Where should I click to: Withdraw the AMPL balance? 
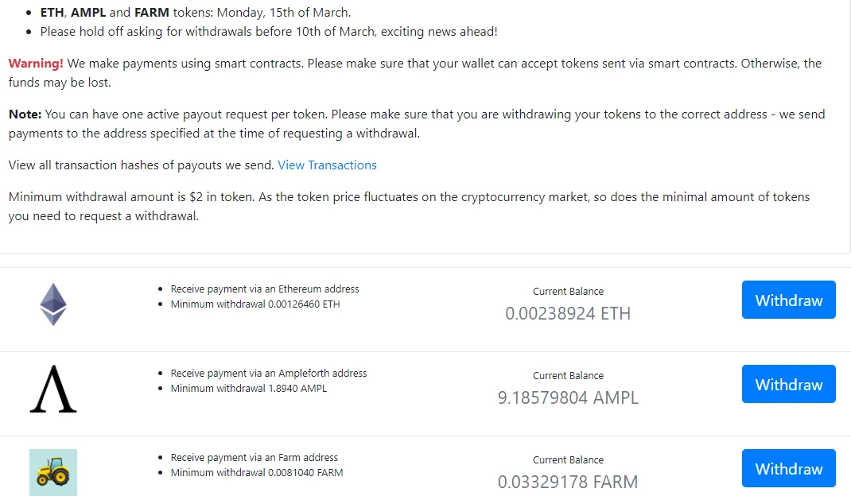(x=789, y=384)
